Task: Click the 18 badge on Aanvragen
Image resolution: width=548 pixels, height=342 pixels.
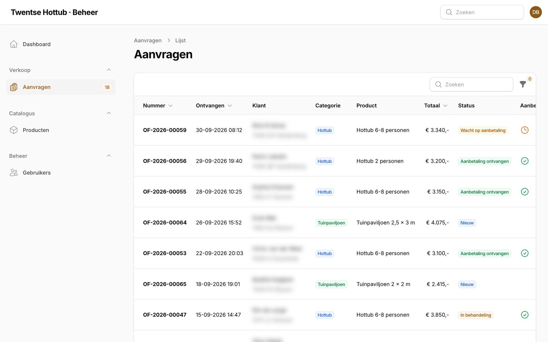Action: 107,87
